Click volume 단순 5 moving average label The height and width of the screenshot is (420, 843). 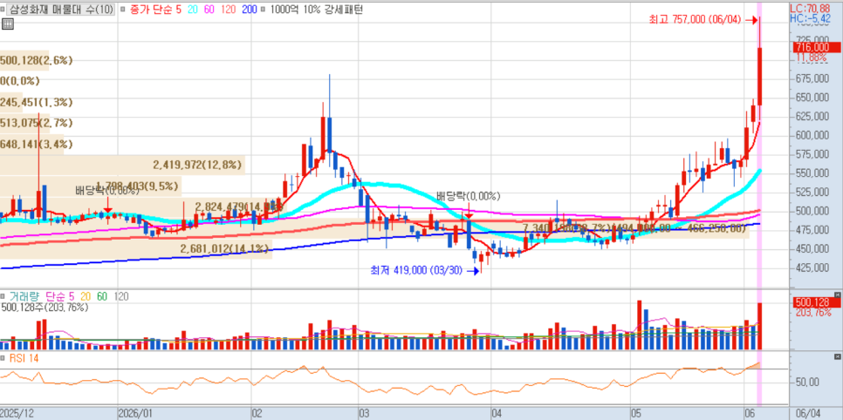[60, 296]
